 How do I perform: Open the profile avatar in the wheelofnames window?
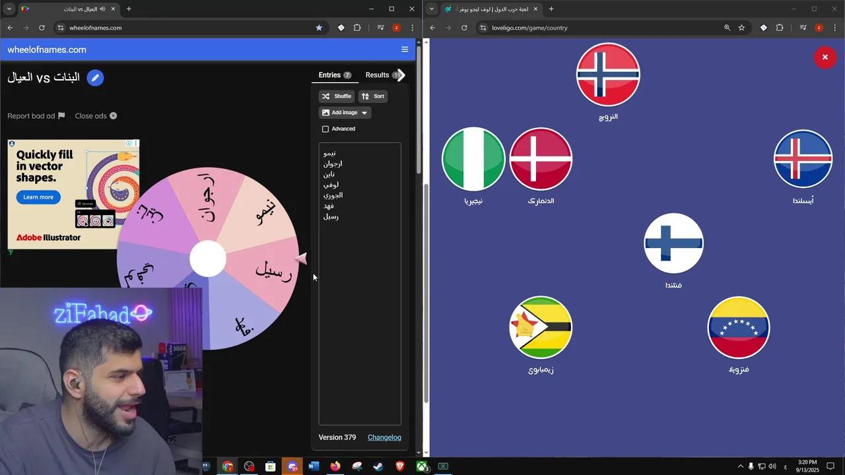[396, 28]
